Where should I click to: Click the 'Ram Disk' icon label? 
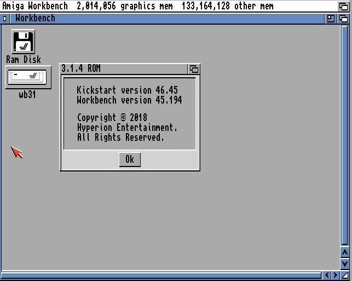24,60
